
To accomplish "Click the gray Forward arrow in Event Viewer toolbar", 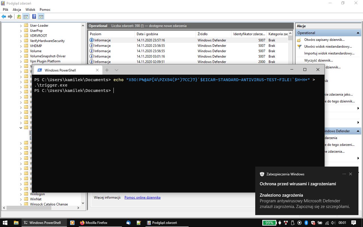I will tap(10, 16).
